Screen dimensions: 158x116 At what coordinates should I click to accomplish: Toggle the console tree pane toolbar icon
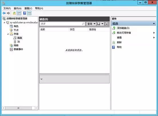point(19,13)
